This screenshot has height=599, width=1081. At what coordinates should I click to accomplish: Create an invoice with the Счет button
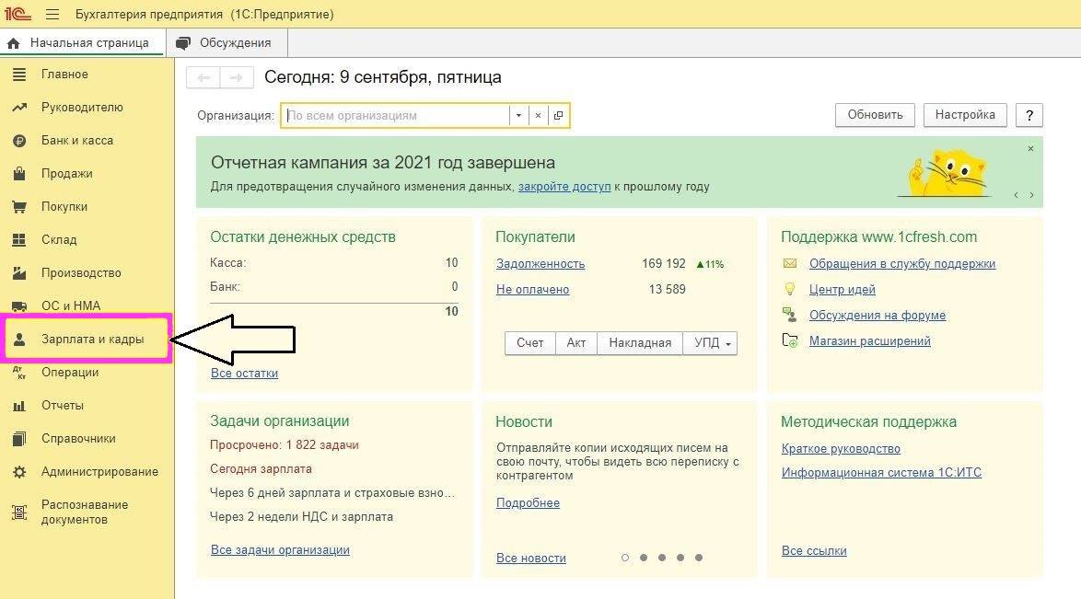tap(530, 343)
